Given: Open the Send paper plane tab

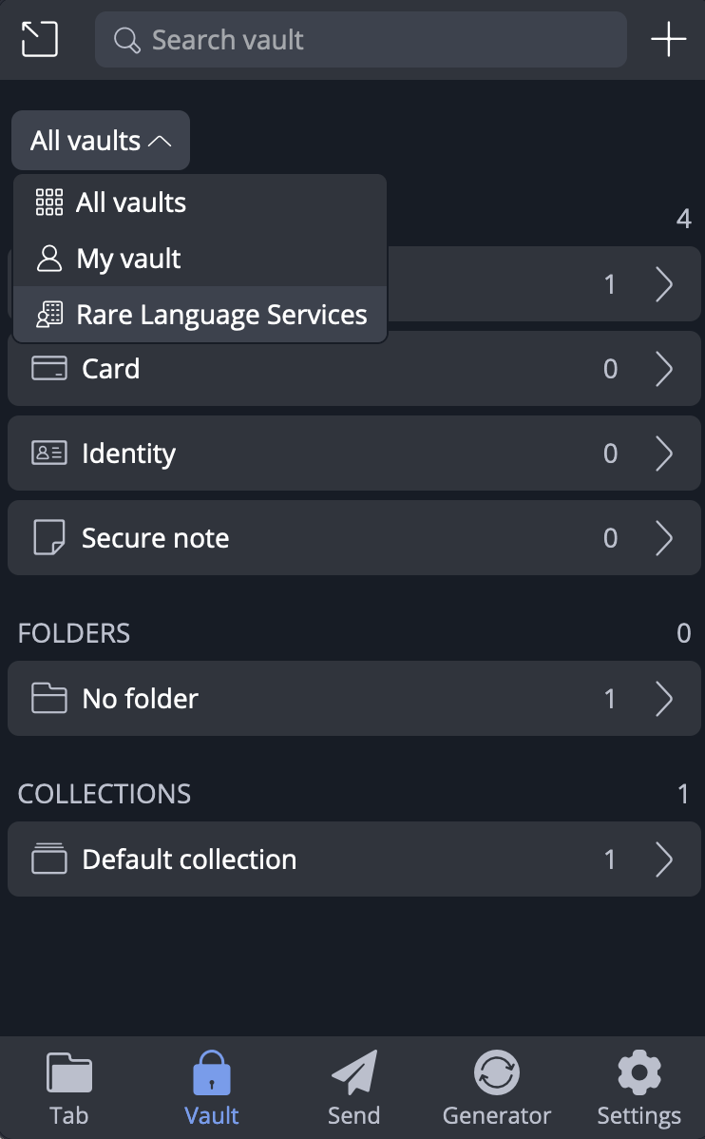Looking at the screenshot, I should tap(353, 1074).
